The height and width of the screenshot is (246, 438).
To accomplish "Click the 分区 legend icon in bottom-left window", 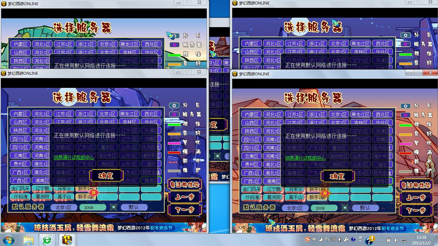I will click(174, 105).
